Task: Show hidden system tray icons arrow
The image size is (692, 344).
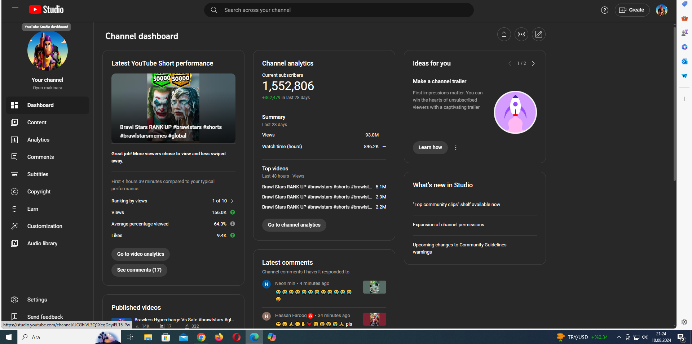Action: pyautogui.click(x=619, y=337)
